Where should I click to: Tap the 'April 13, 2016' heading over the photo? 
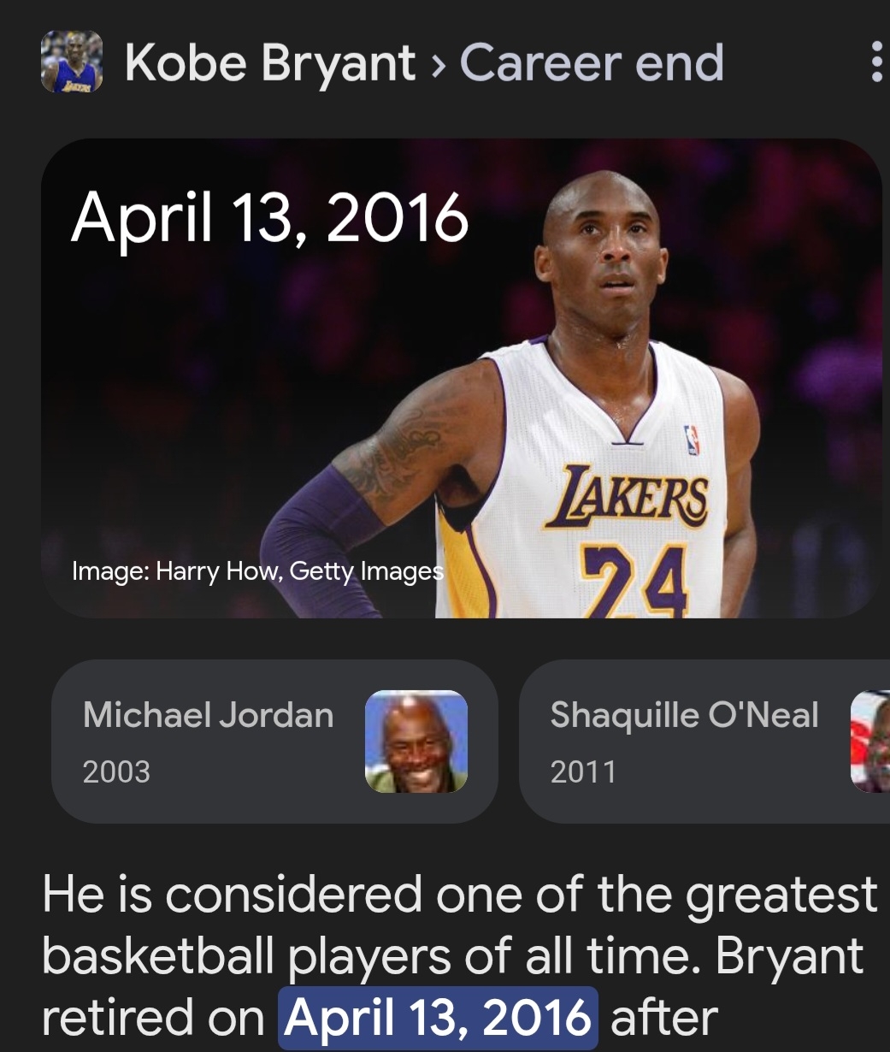pos(270,218)
